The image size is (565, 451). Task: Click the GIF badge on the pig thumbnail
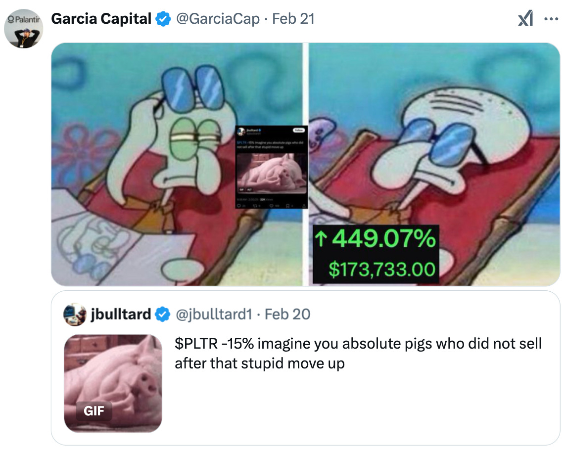pyautogui.click(x=94, y=410)
